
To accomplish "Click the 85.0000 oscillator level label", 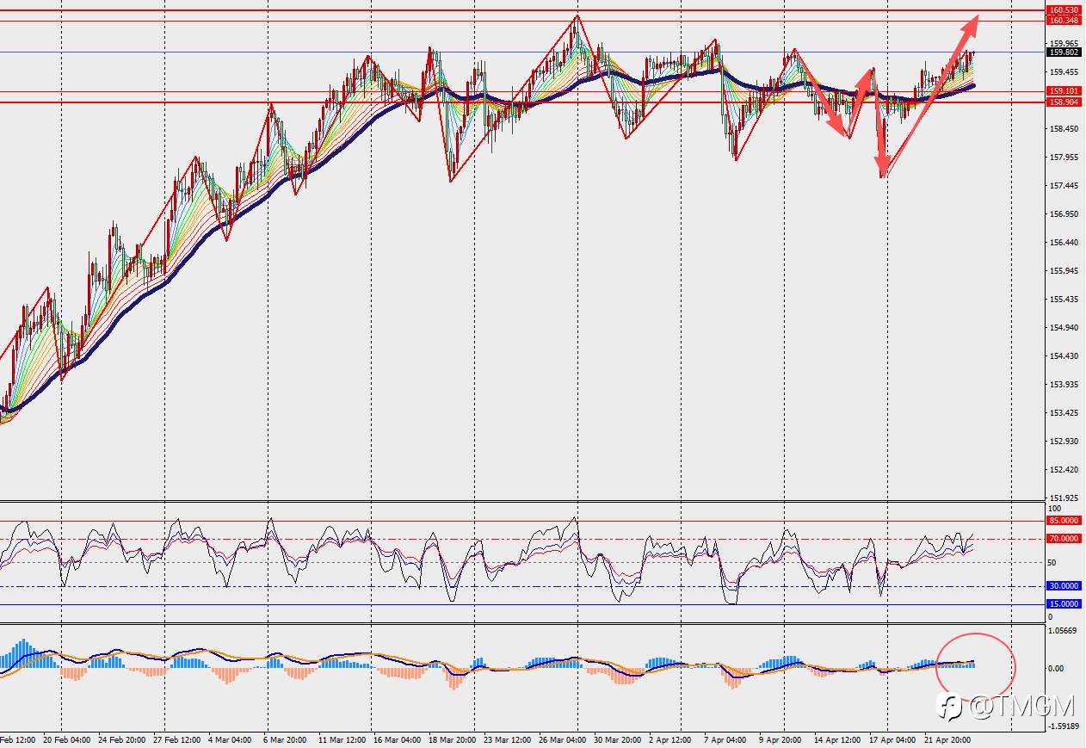I will point(1064,521).
